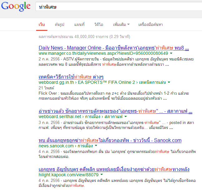Open the Sanook.com ทบ.ลั่นเอกยุทธ result

point(110,140)
